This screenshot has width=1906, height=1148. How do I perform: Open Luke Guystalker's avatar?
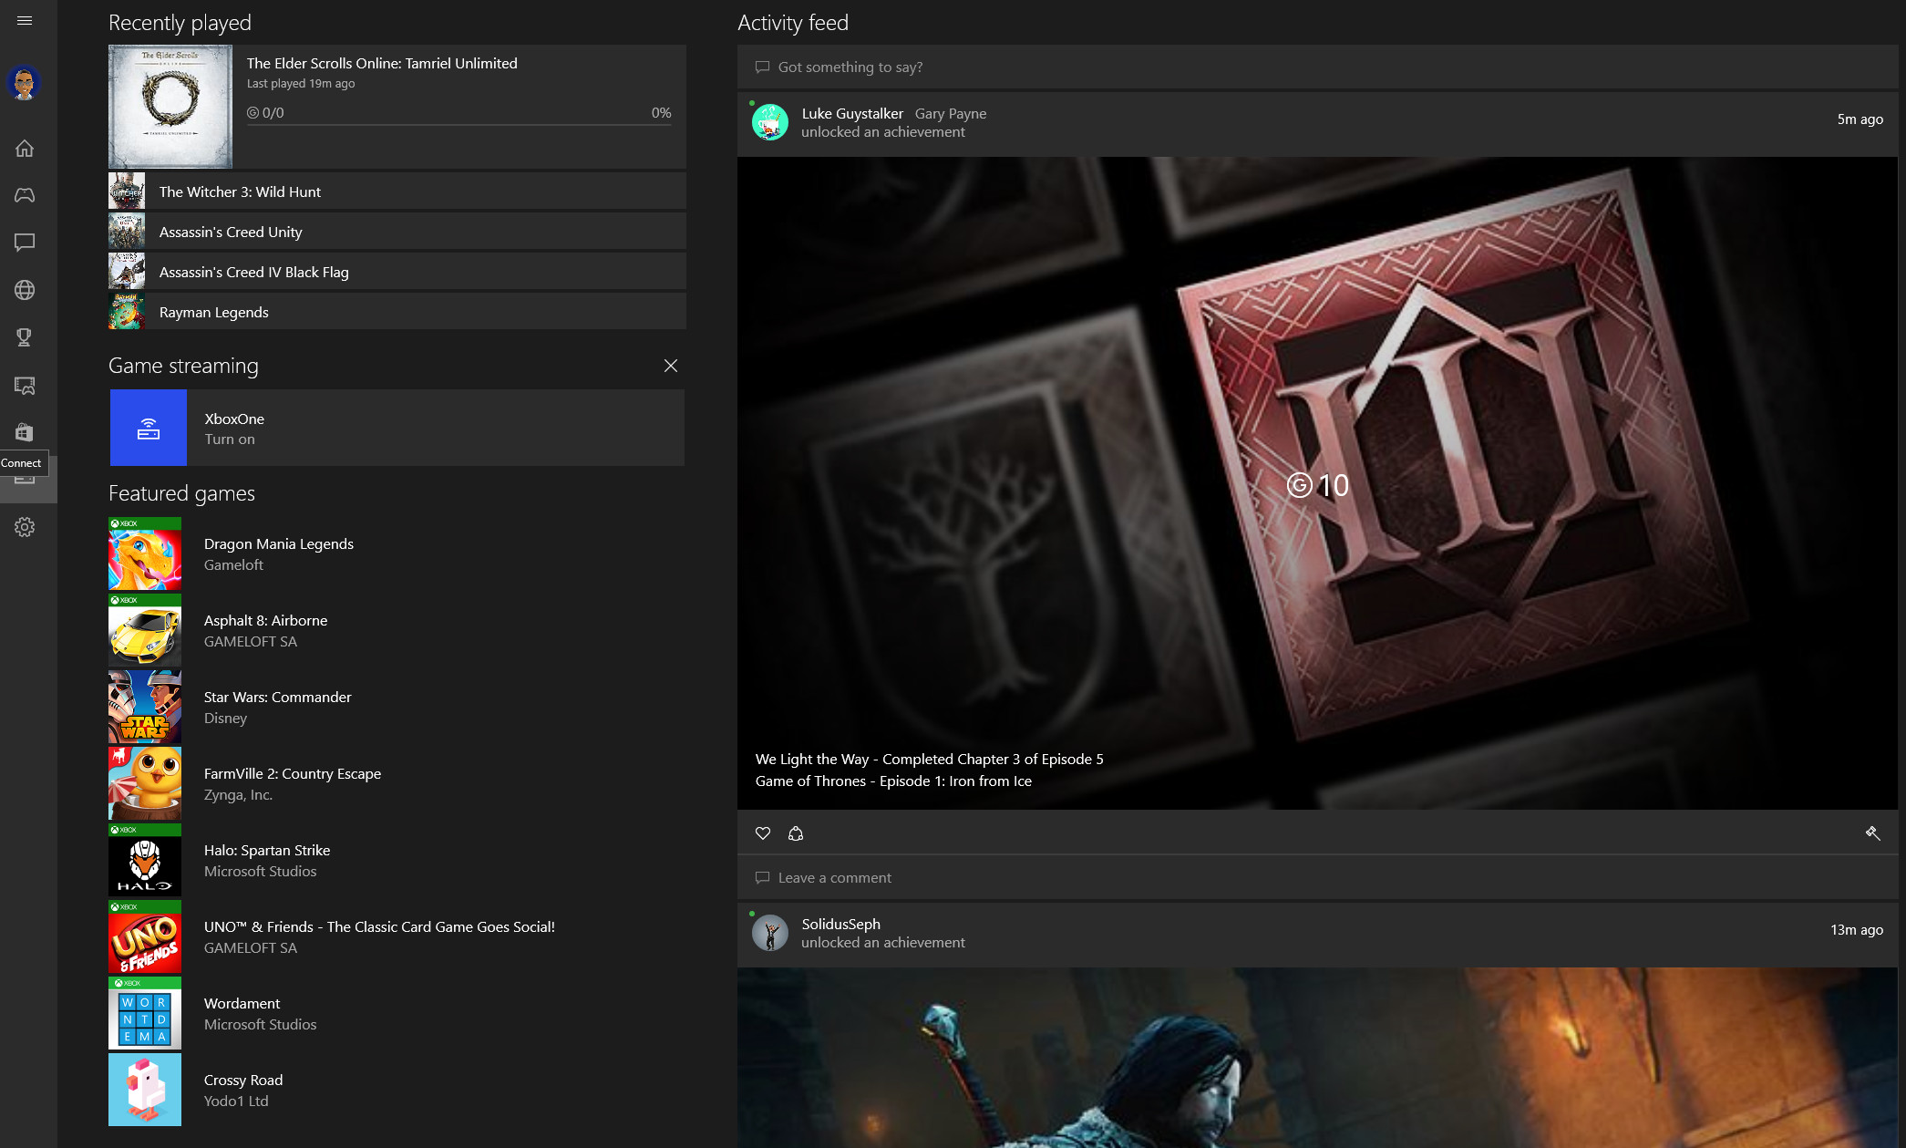coord(770,122)
